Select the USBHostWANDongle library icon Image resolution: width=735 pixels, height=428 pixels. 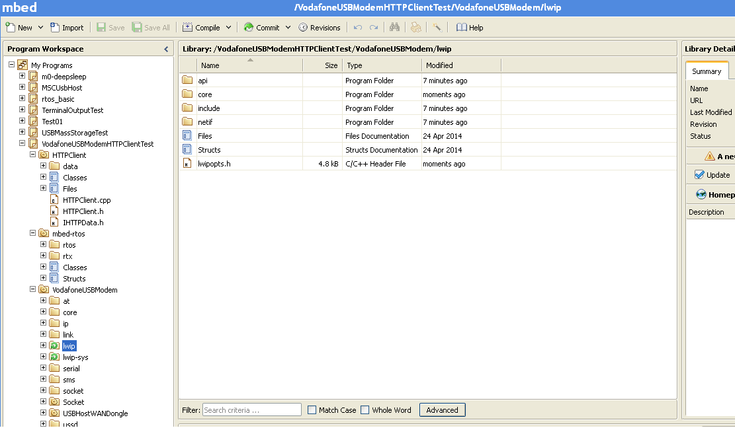tap(54, 413)
